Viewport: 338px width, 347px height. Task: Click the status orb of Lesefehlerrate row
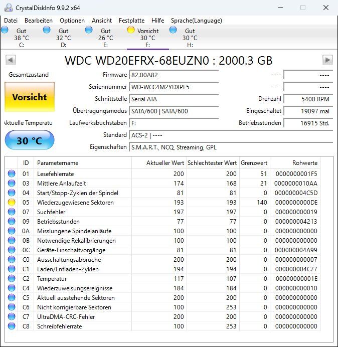(x=12, y=173)
